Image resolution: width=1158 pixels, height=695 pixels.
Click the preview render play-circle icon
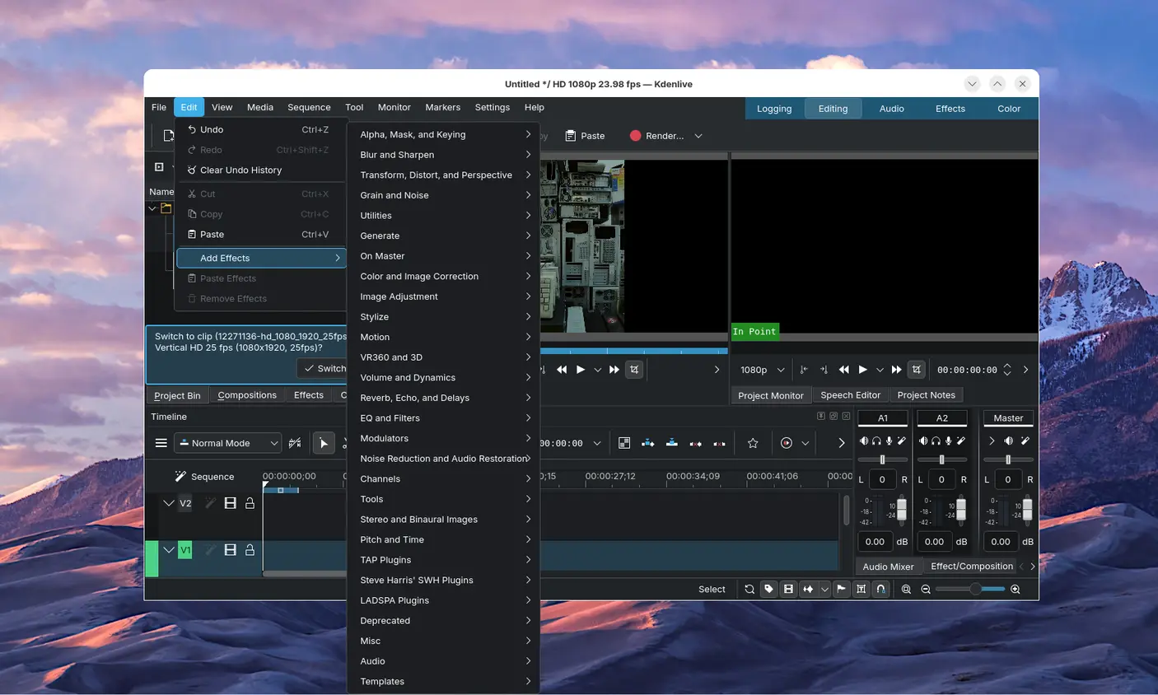[x=787, y=443]
